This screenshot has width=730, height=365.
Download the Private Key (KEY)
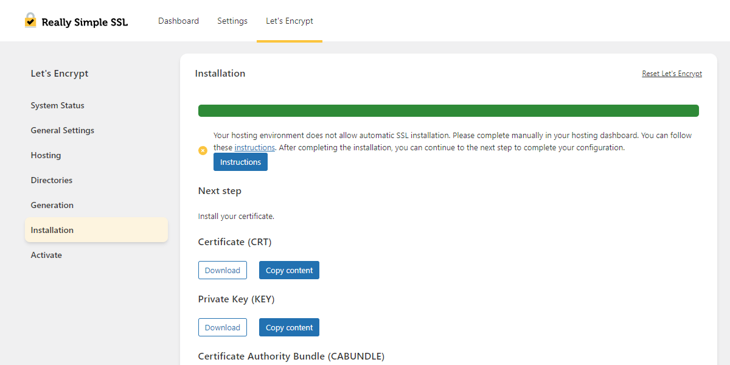pos(223,327)
